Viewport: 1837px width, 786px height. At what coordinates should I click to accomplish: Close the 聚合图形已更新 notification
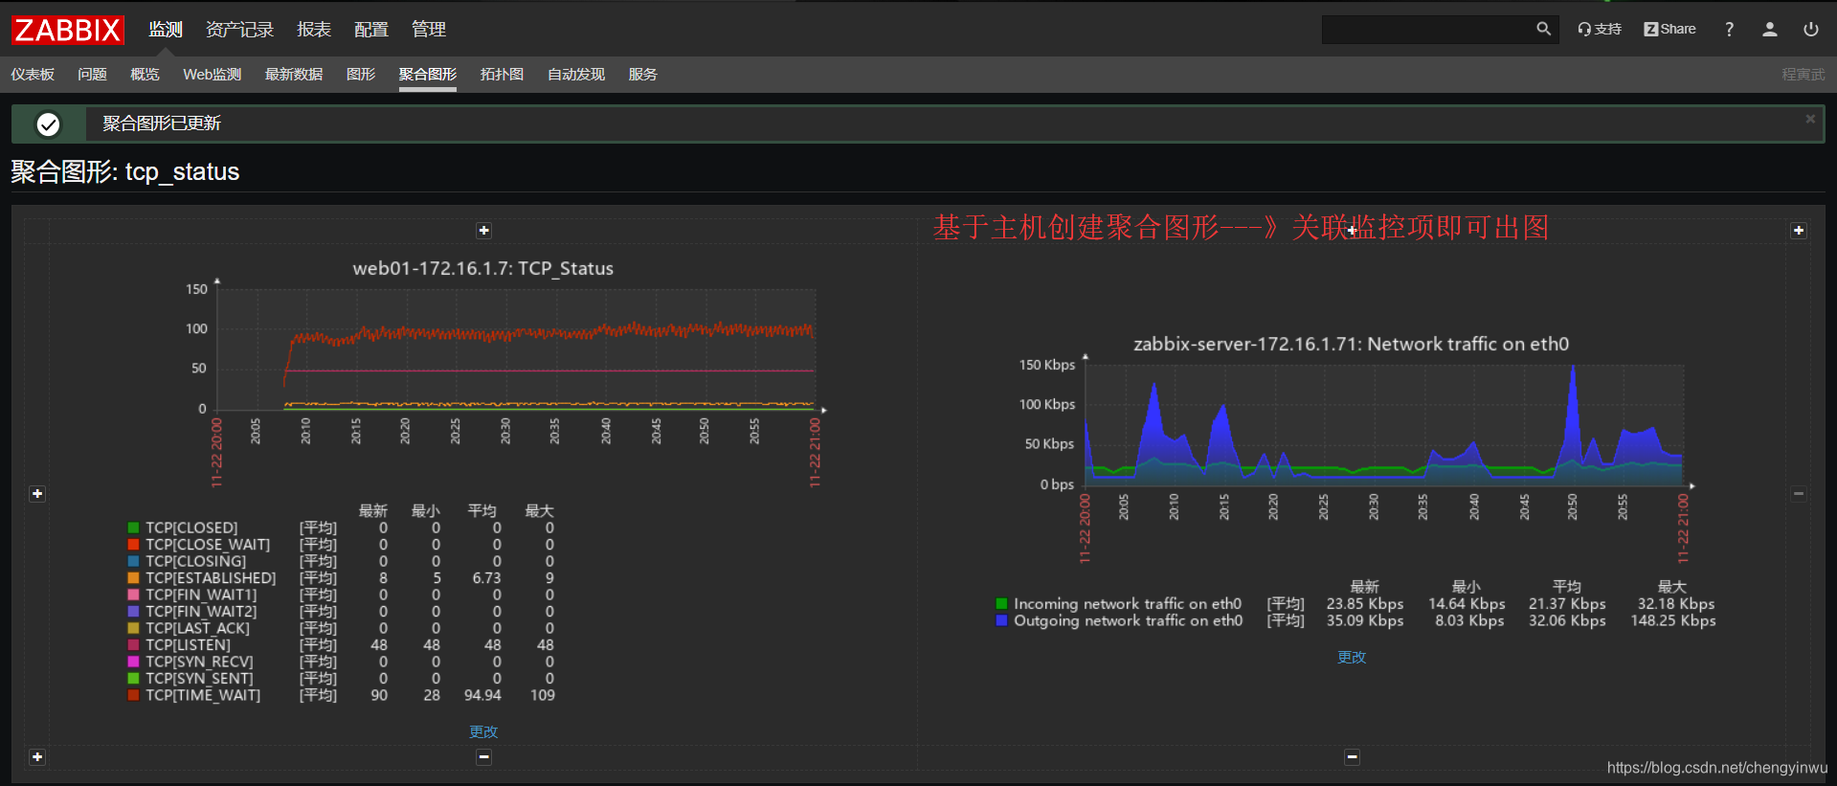click(x=1810, y=119)
